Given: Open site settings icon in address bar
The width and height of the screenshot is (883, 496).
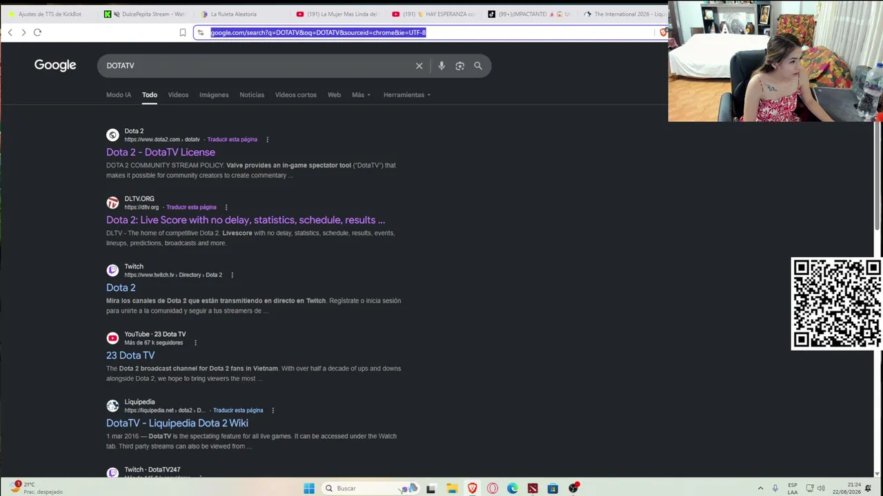Looking at the screenshot, I should (201, 32).
